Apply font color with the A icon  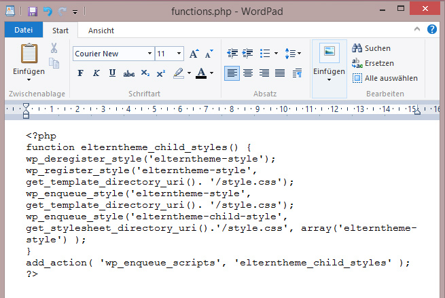click(x=201, y=73)
